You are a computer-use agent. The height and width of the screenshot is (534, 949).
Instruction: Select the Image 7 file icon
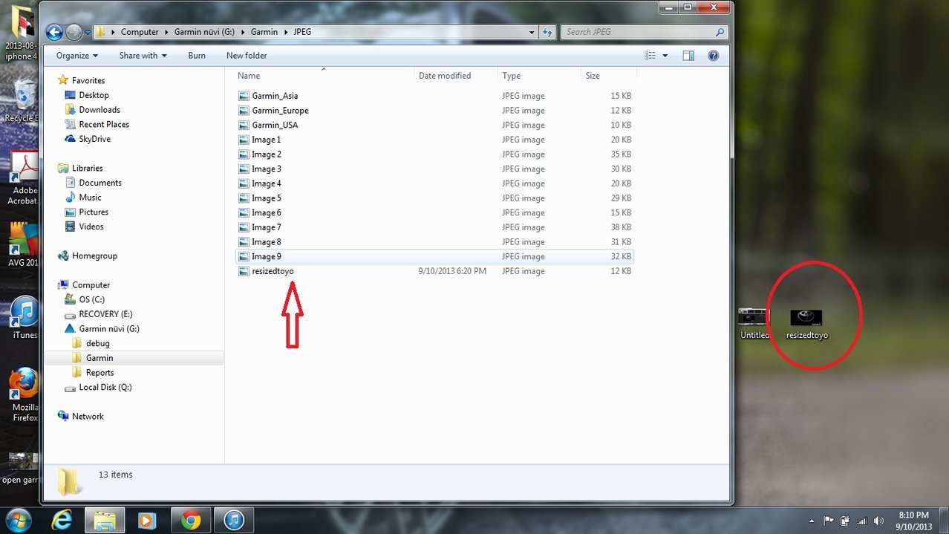click(244, 227)
